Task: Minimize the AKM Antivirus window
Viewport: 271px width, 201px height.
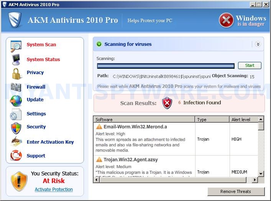Action: tap(253, 4)
